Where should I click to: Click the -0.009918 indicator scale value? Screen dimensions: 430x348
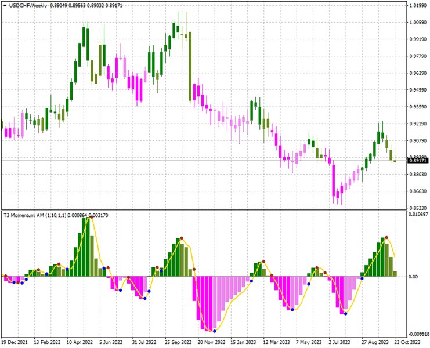tap(417, 334)
